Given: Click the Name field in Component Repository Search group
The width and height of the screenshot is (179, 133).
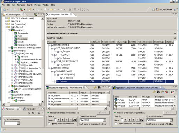Looking at the screenshot, I should click(122, 120).
